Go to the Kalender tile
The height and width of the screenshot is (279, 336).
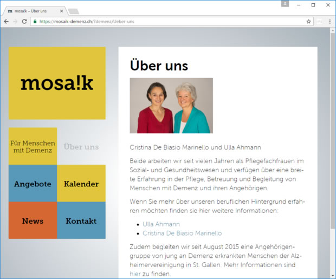tap(81, 184)
